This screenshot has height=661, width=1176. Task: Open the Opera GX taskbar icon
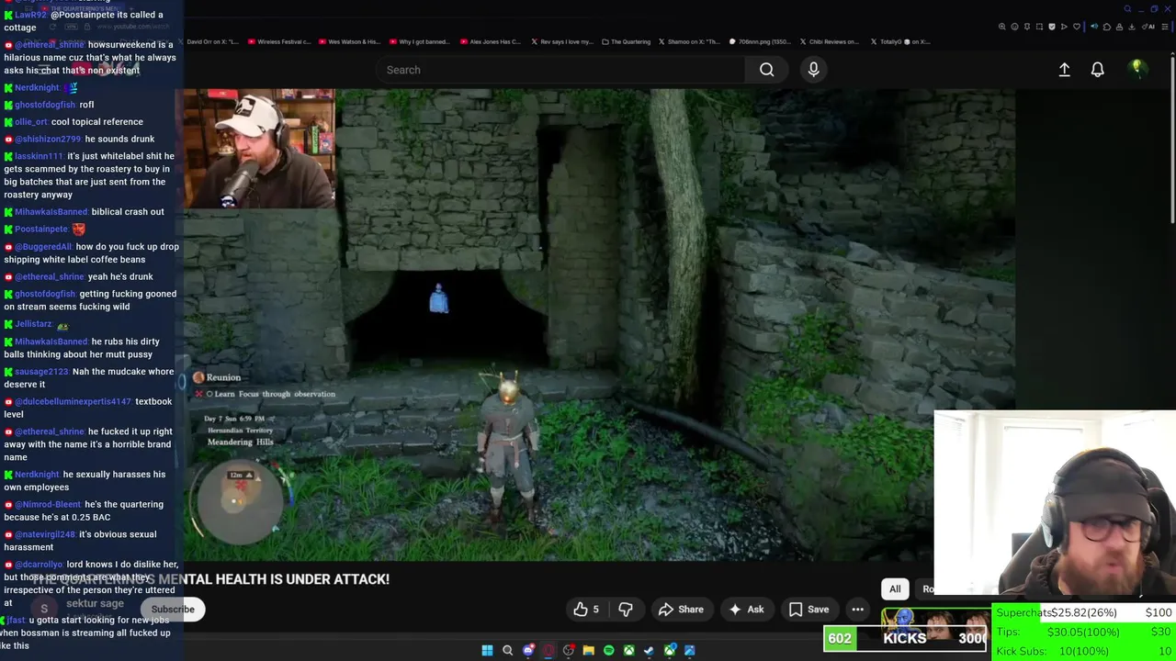click(548, 650)
